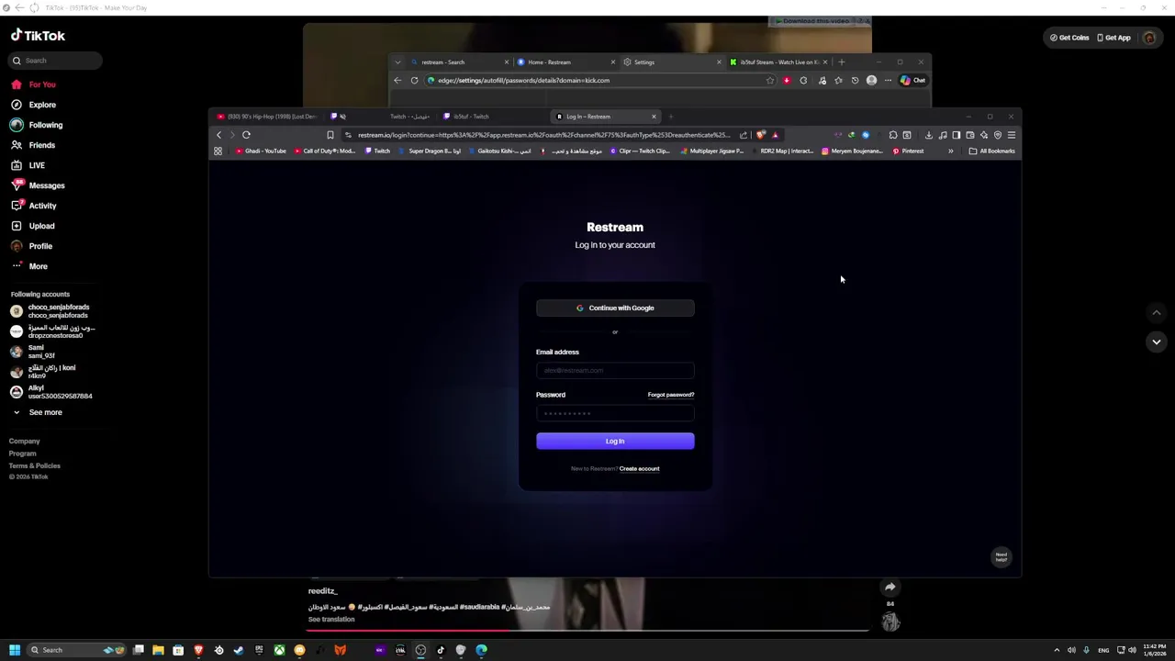
Task: Open Pinterest bookmark
Action: click(909, 151)
